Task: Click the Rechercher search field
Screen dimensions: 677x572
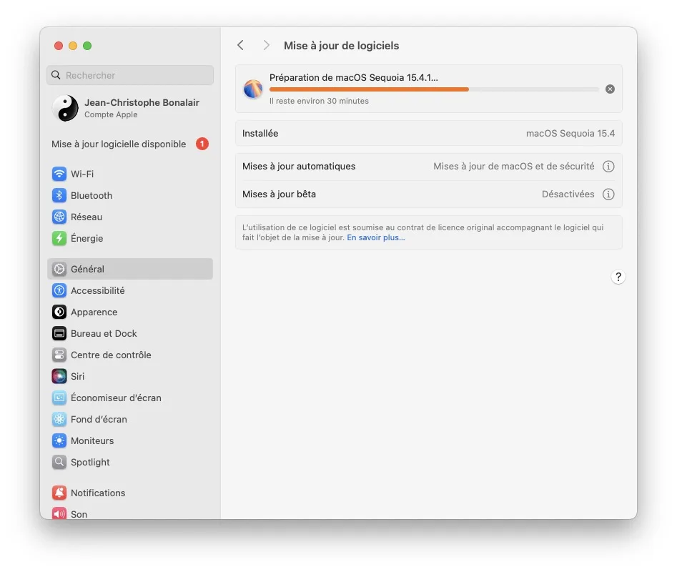Action: pyautogui.click(x=130, y=75)
